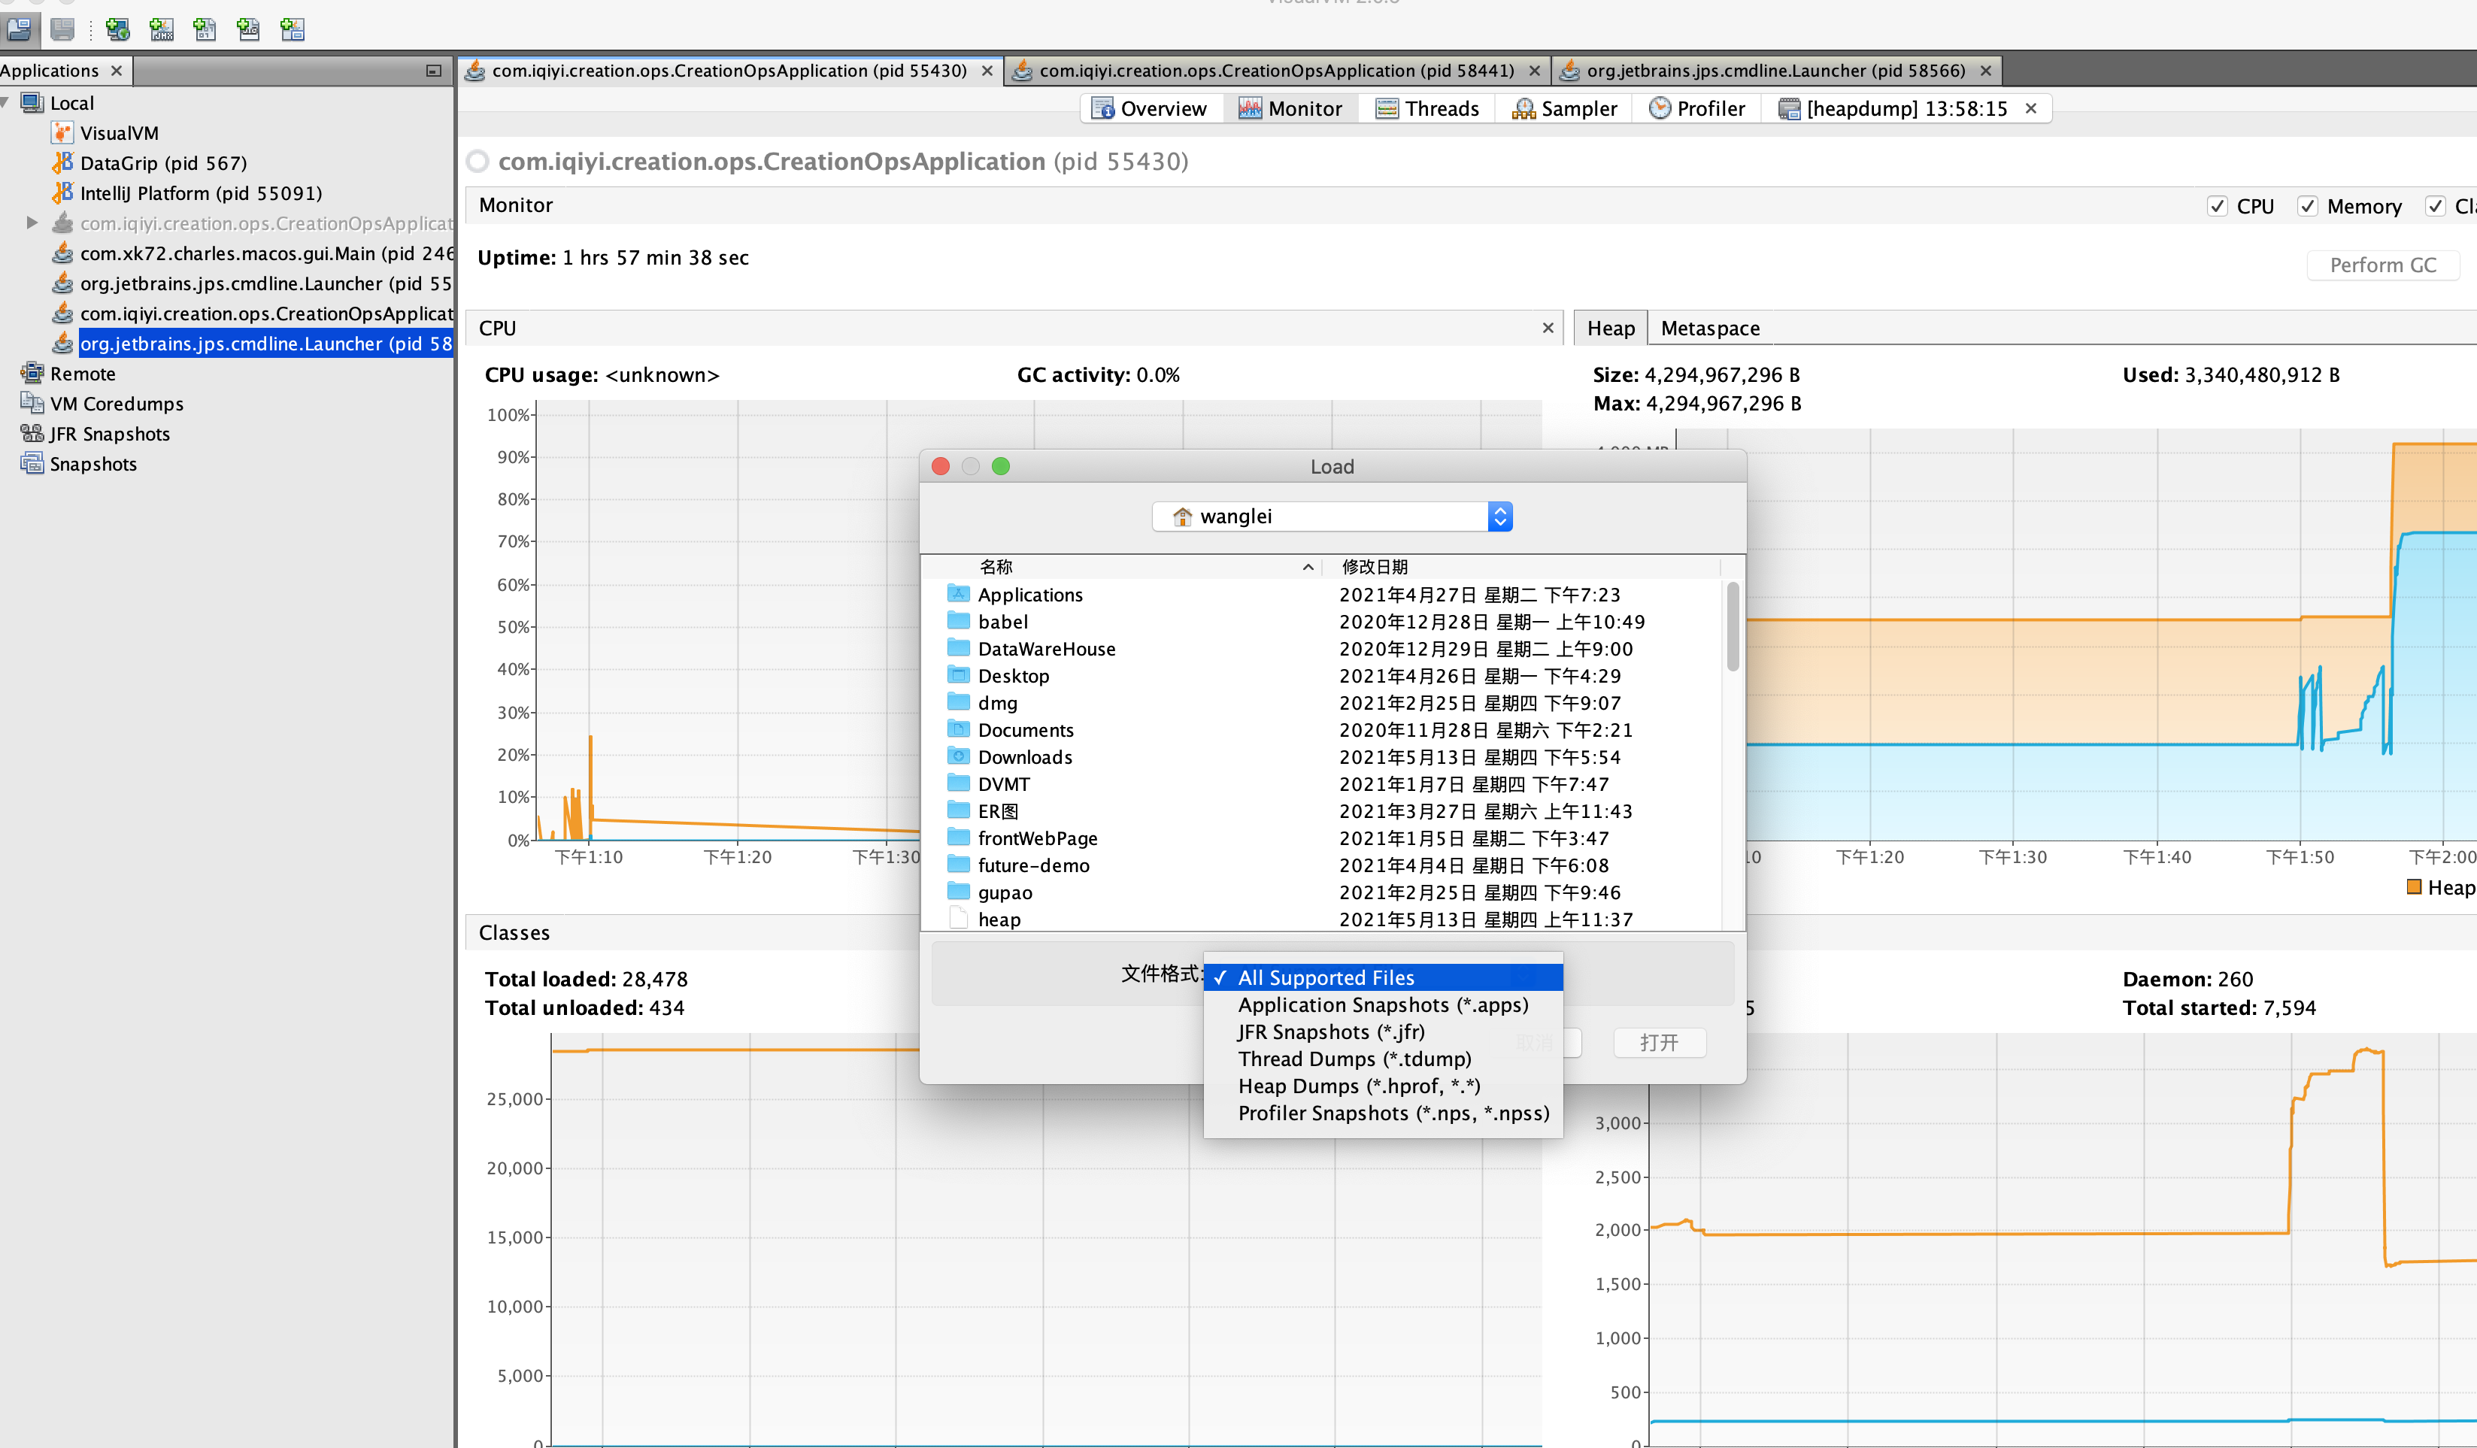This screenshot has height=1448, width=2477.
Task: Choose JFR Snapshots (*.jfr) from format list
Action: 1331,1032
